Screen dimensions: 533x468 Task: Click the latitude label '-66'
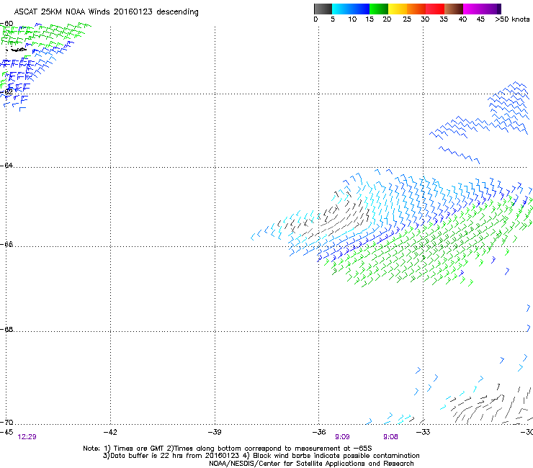(6, 244)
